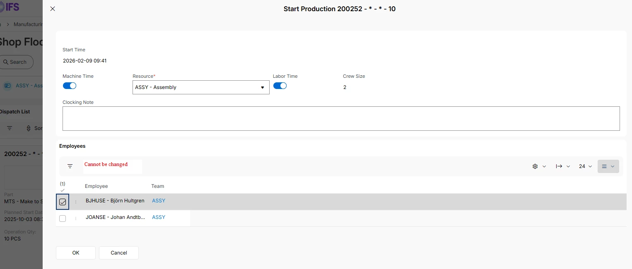Viewport: 632px width, 269px height.
Task: Open row actions menu for Johan Andtb… row
Action: [75, 219]
